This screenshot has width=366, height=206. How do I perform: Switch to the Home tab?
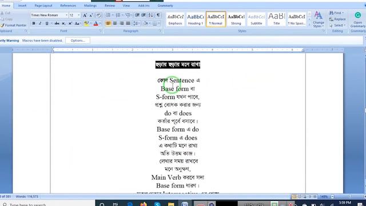coord(6,6)
